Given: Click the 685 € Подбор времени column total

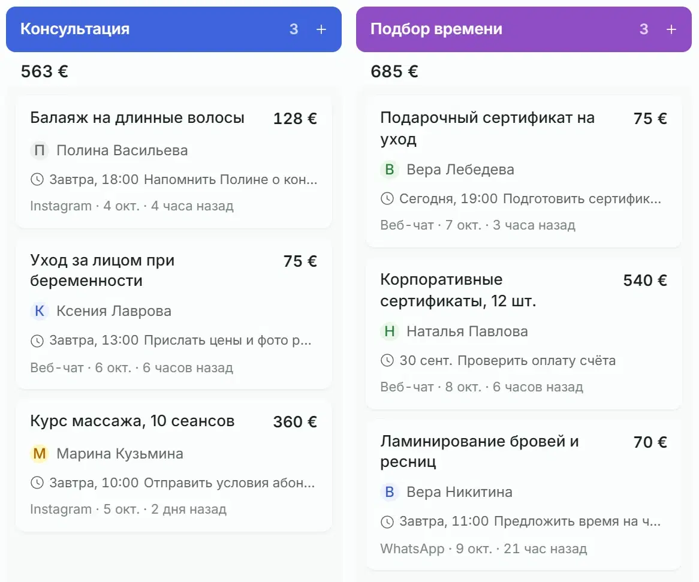Looking at the screenshot, I should (x=394, y=71).
